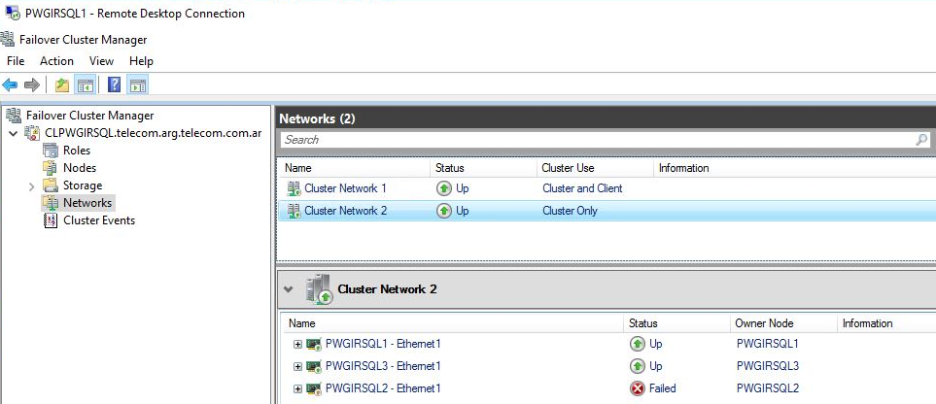Image resolution: width=936 pixels, height=404 pixels.
Task: Click owner node 'PWGIRSQL1' cell
Action: click(x=768, y=344)
